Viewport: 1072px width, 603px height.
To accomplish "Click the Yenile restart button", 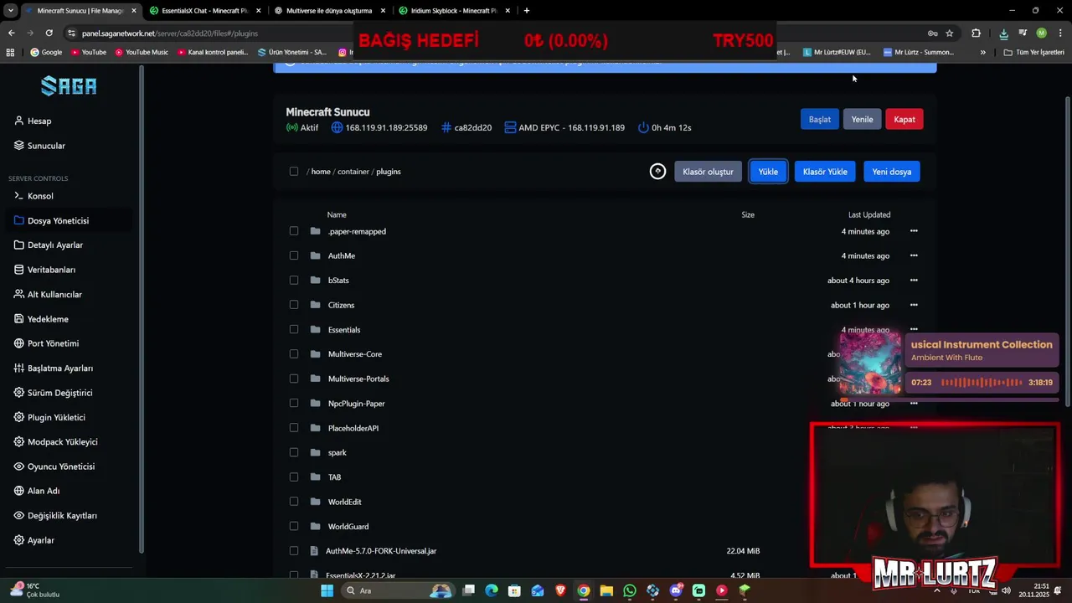I will point(862,119).
